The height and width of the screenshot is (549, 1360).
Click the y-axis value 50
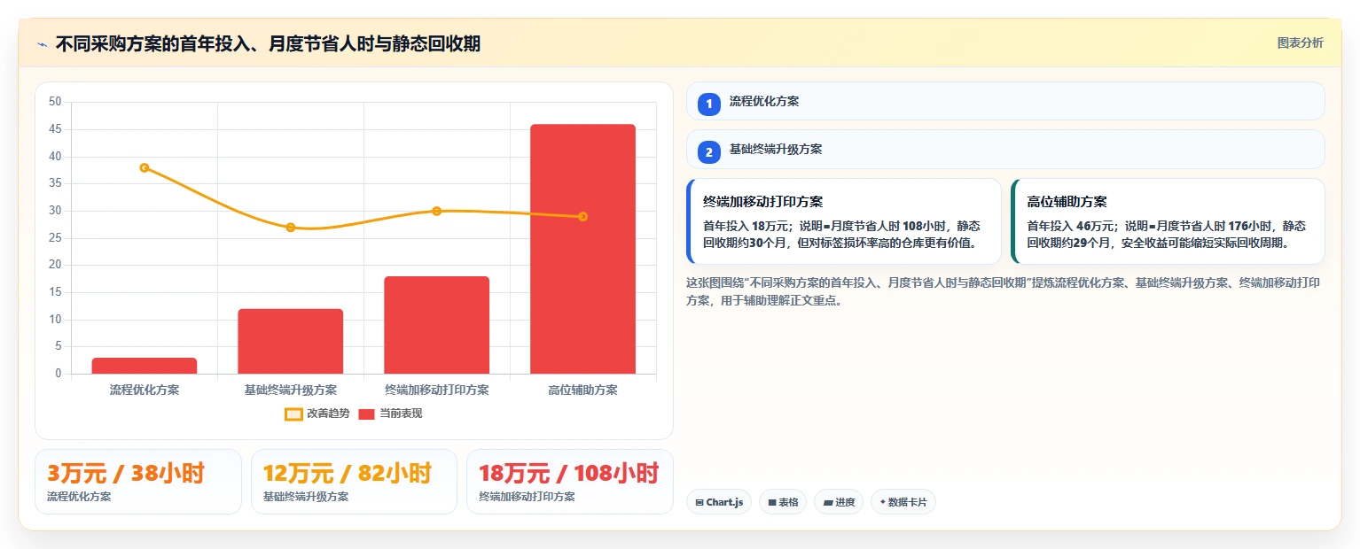55,102
